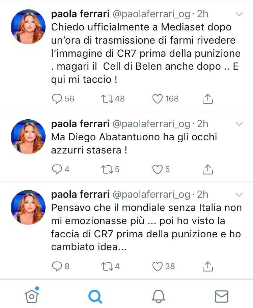Open the Messages envelope tab
253x308 pixels.
coord(221,297)
